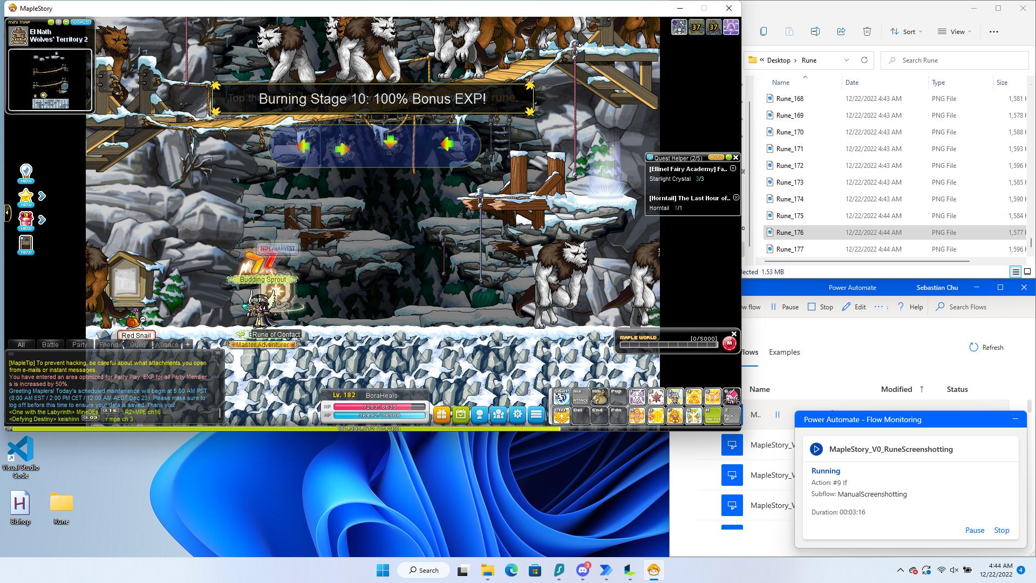Open the single-person character info icon
The height and width of the screenshot is (583, 1036).
tap(479, 415)
